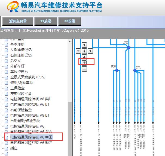Select 电控箱通风腔挡板 V6 BT
This screenshot has width=165, height=156.
tap(30, 104)
